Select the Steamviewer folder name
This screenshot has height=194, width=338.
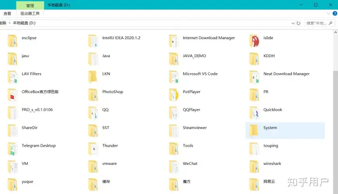click(x=195, y=127)
